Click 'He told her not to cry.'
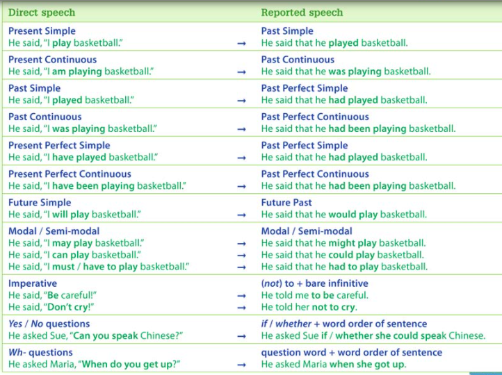The image size is (502, 375). tap(309, 307)
